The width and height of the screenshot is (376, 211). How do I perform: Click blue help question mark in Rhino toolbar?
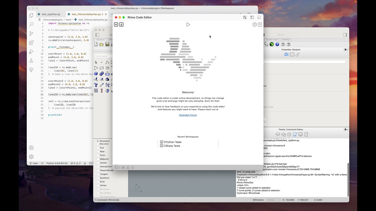coord(277,45)
